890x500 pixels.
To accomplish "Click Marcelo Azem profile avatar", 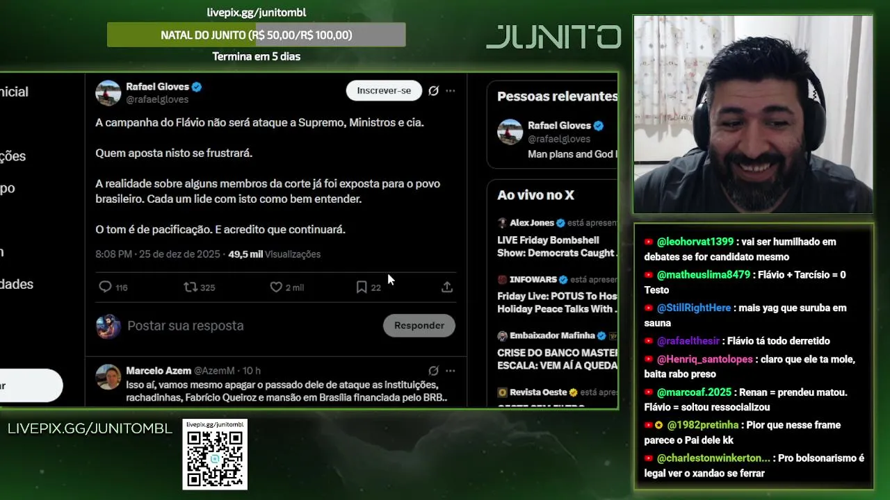I will pos(108,376).
